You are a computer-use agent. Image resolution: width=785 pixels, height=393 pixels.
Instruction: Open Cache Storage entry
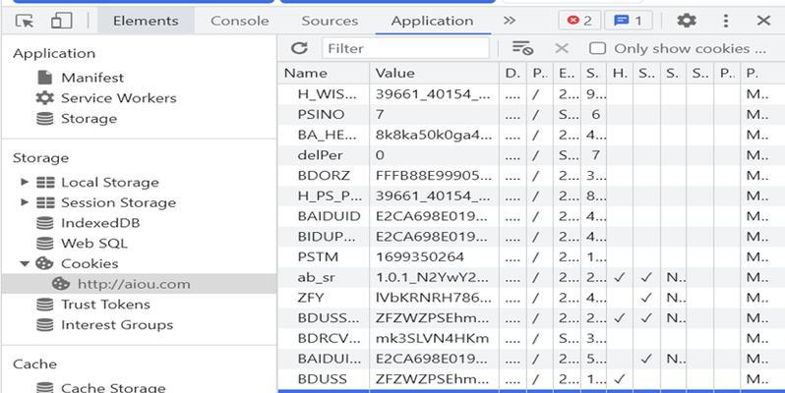pyautogui.click(x=113, y=387)
